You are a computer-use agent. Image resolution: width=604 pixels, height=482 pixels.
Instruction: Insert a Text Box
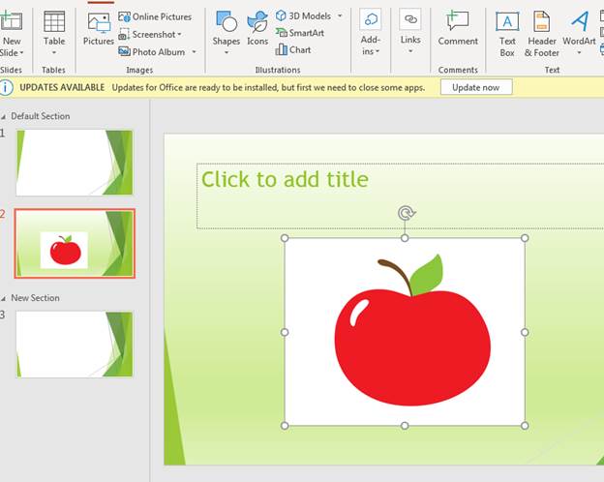click(x=507, y=34)
